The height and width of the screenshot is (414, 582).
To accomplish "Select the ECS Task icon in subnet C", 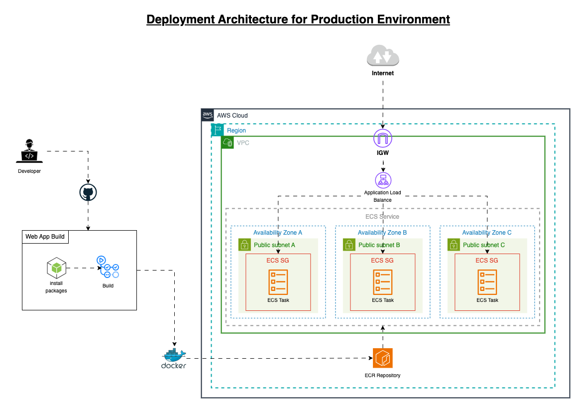I will 487,281.
